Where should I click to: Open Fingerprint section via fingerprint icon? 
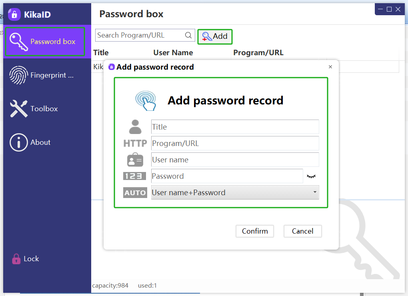point(18,75)
